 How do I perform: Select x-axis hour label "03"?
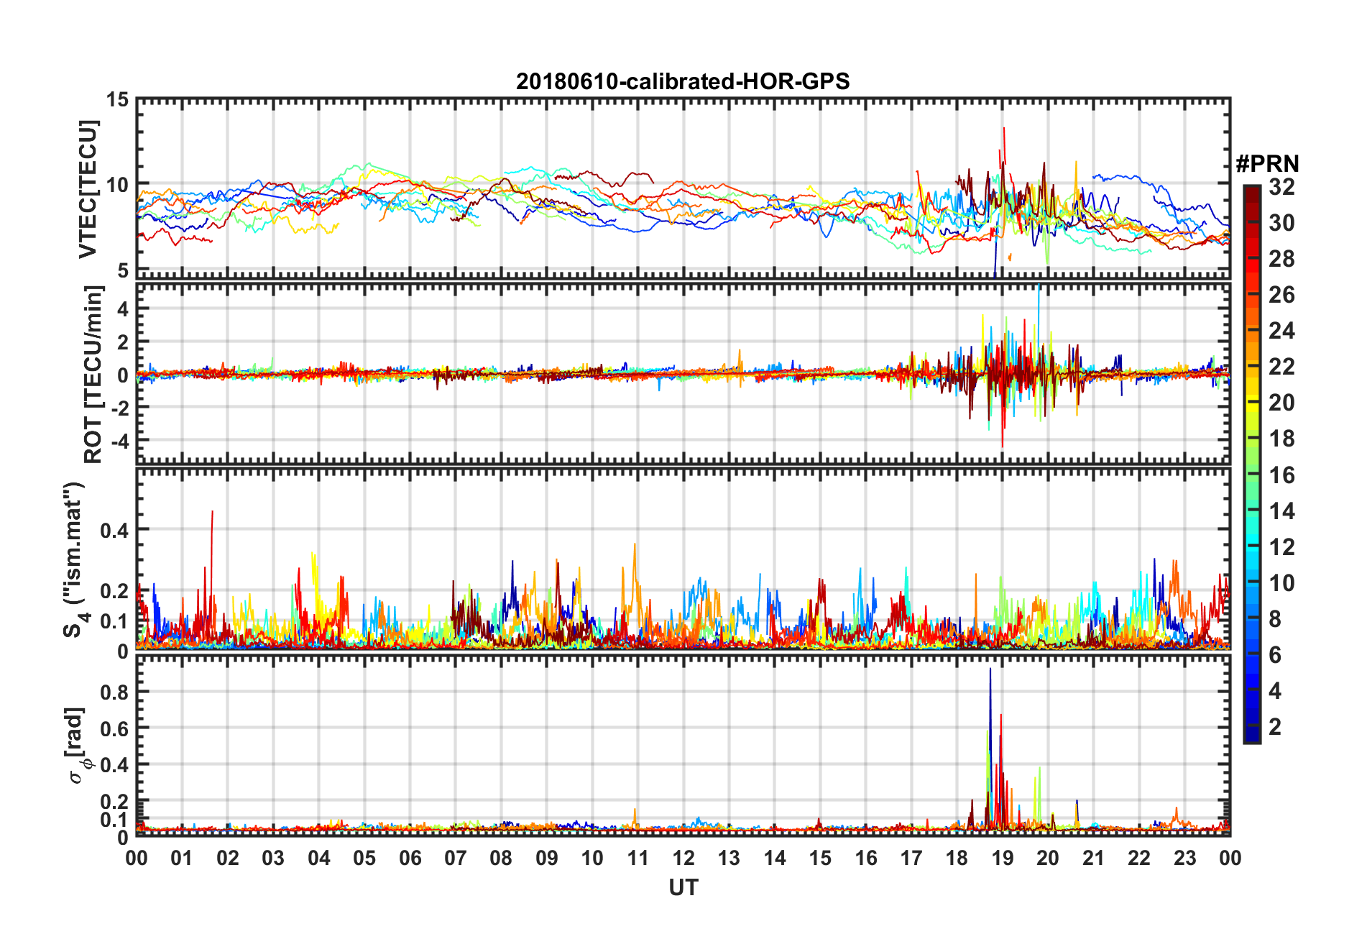273,858
